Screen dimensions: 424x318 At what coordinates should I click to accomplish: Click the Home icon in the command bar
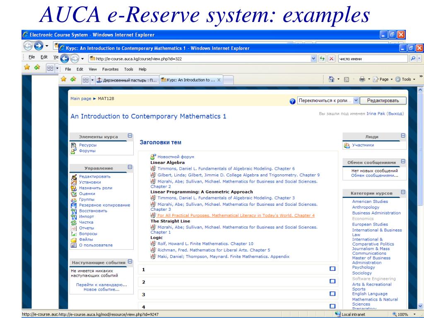tap(331, 79)
